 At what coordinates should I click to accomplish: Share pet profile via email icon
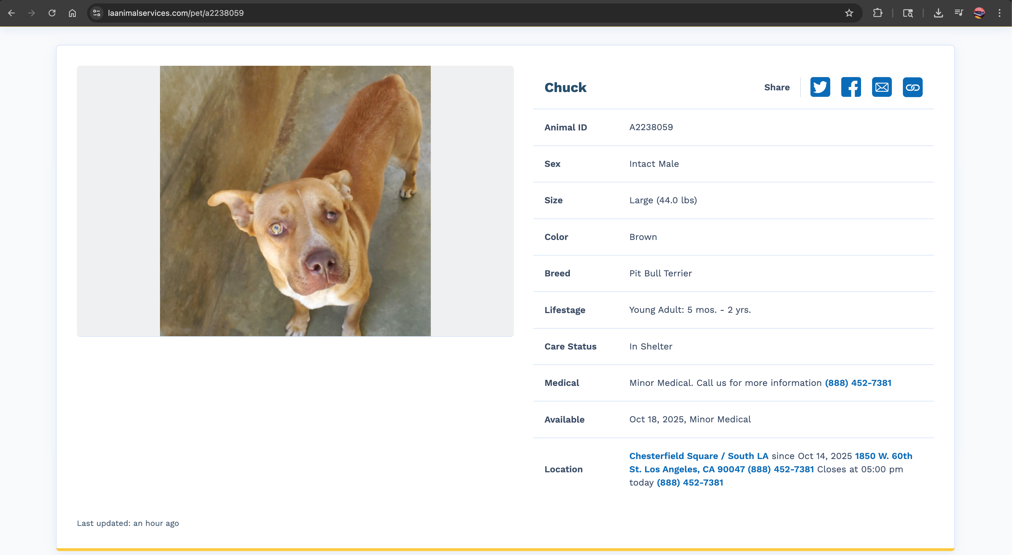pyautogui.click(x=882, y=87)
